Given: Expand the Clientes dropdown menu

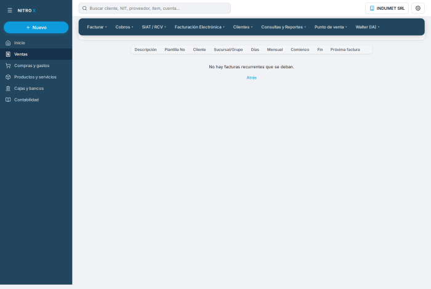Looking at the screenshot, I should click(x=243, y=27).
